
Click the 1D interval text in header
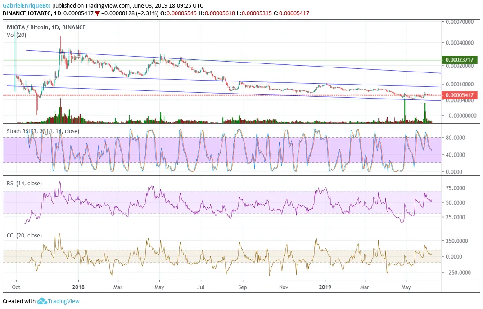click(x=57, y=13)
